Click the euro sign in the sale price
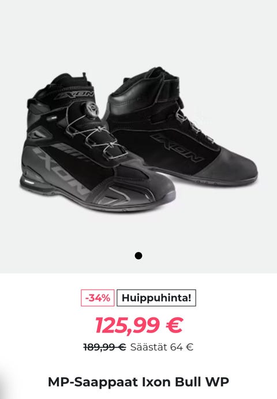This screenshot has height=399, width=277. tap(174, 325)
